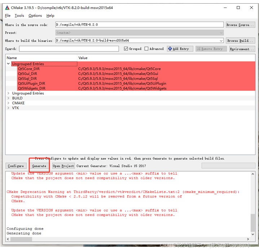Select the Qt5Gui_DIR entry
259x250 pixels.
27,74
